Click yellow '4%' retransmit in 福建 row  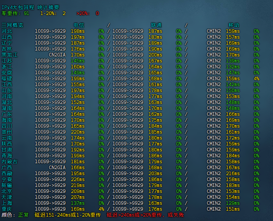coord(256,79)
